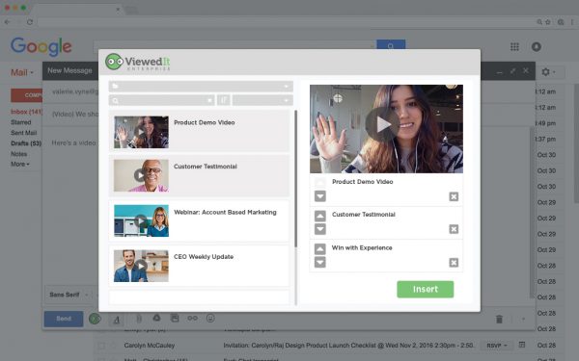Open the Google account avatar

pyautogui.click(x=537, y=47)
